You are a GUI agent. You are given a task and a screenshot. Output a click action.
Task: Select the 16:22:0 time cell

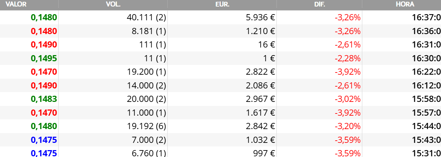[427, 72]
